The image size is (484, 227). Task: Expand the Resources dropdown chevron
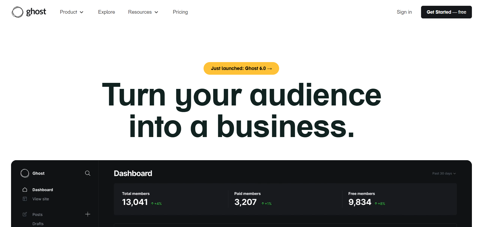coord(156,12)
